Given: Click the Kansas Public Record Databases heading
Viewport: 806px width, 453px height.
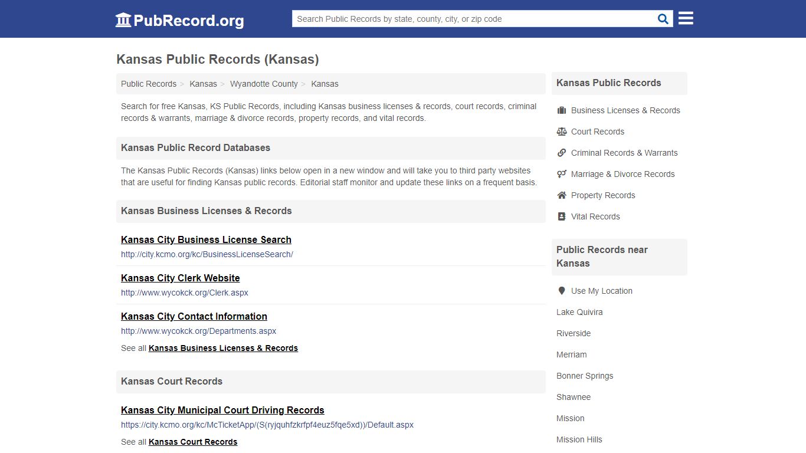Looking at the screenshot, I should tap(195, 147).
